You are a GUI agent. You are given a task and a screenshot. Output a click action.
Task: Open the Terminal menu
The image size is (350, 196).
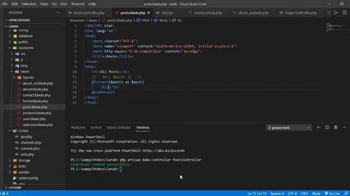click(78, 4)
